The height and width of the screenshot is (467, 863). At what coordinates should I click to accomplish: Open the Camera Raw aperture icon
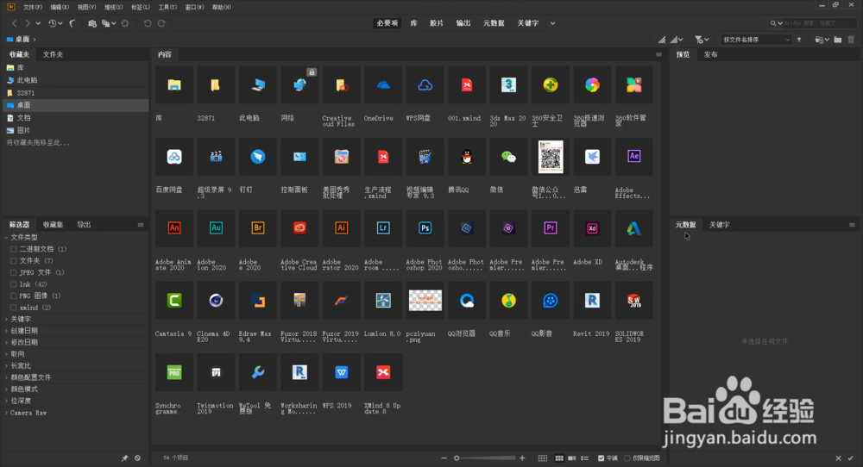point(125,23)
